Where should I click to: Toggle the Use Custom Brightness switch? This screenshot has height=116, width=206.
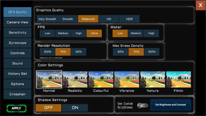(x=142, y=105)
